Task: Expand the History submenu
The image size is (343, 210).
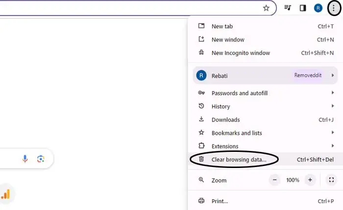Action: pos(333,106)
